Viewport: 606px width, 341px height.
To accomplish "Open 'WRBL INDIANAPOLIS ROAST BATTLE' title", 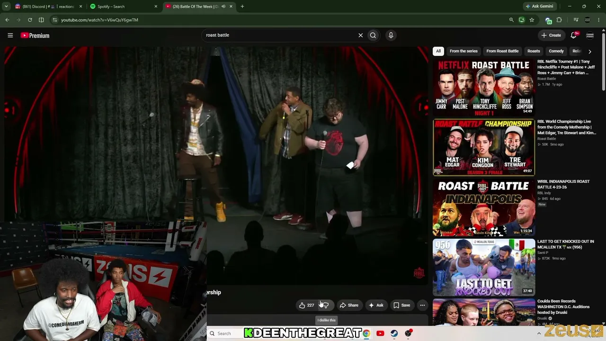I will pos(563,184).
